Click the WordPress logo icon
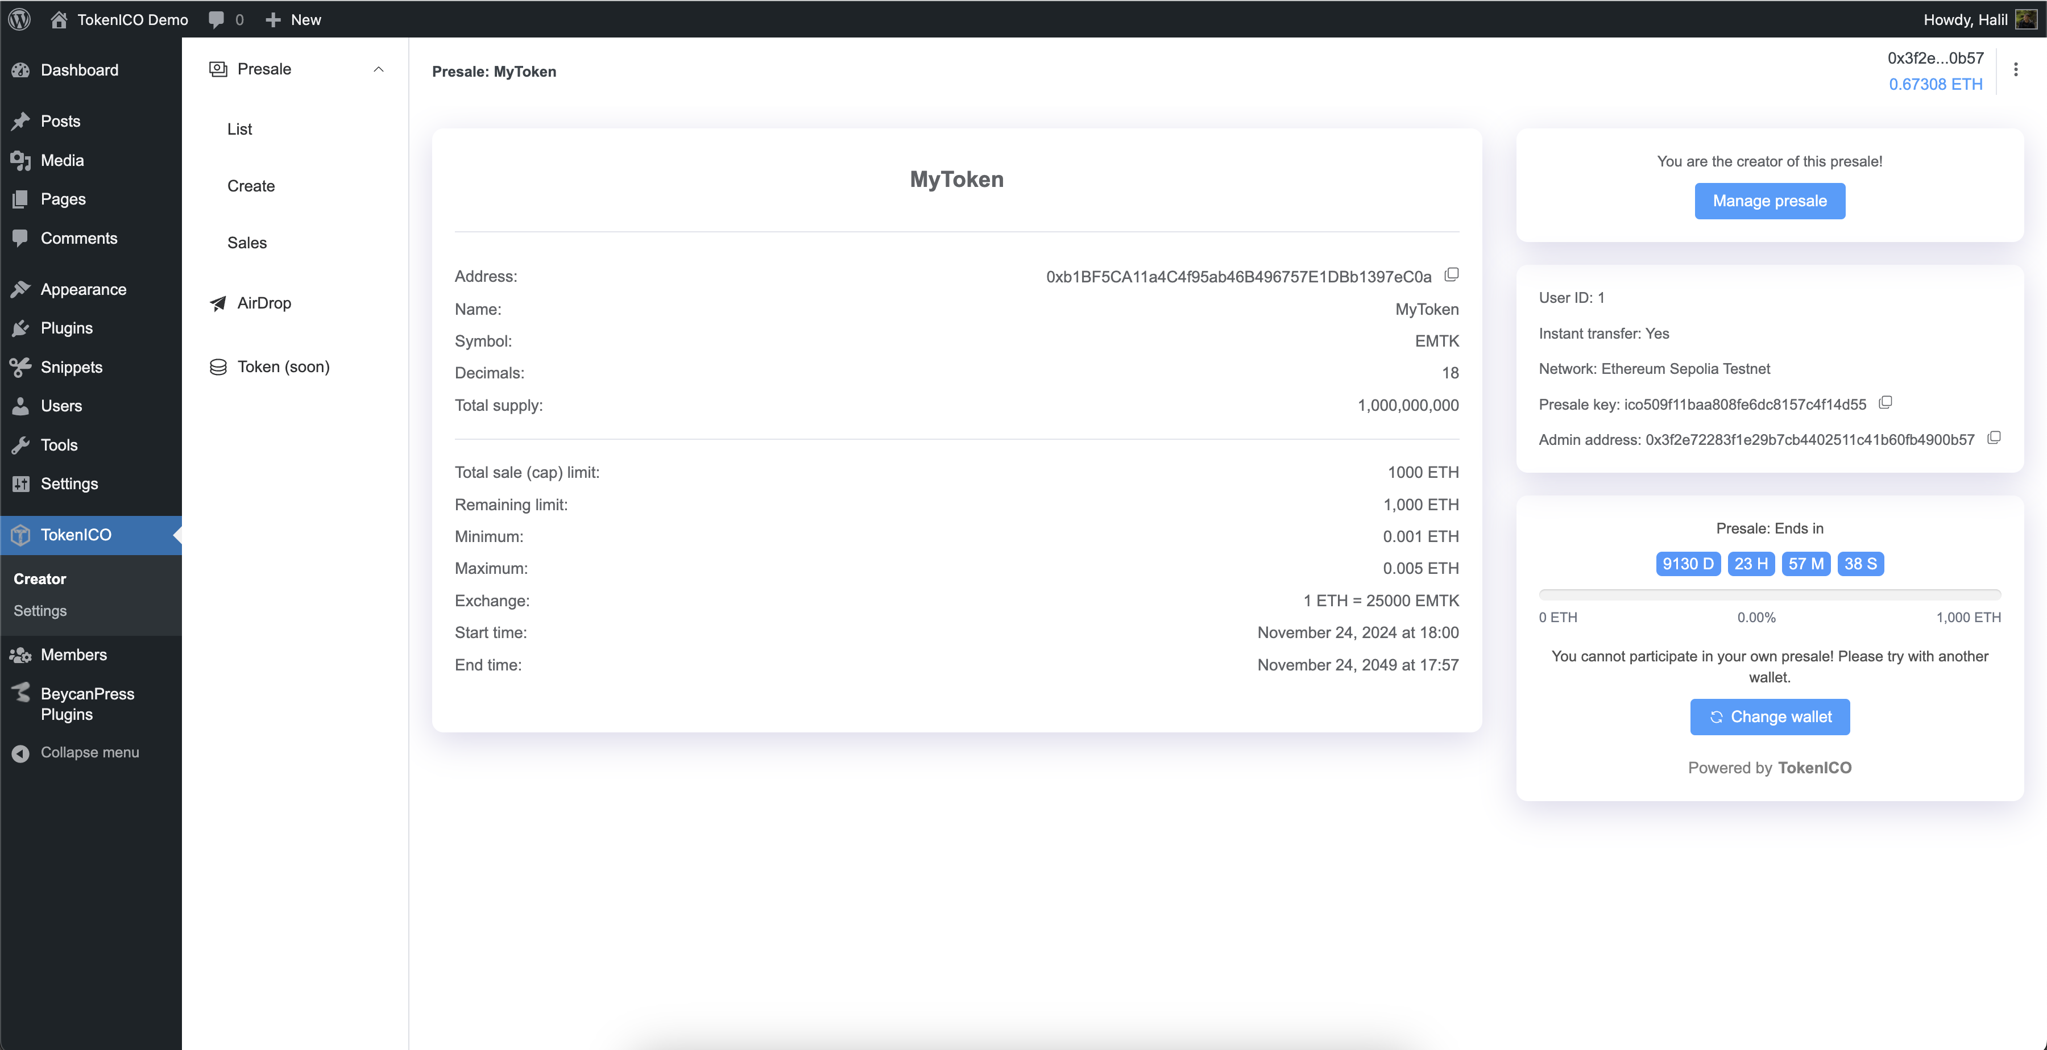Image resolution: width=2047 pixels, height=1050 pixels. pos(20,19)
